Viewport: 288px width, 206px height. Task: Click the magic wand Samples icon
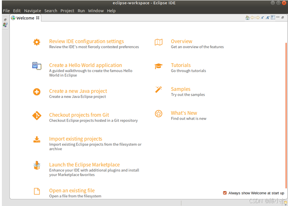pyautogui.click(x=158, y=89)
